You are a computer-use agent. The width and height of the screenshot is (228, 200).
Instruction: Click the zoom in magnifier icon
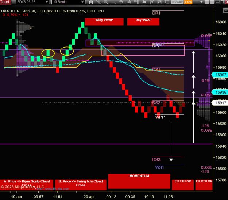106,2
